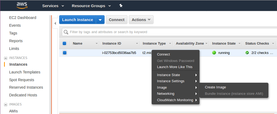This screenshot has height=114, width=277.
Task: Click the green status check passed icon
Action: (x=247, y=53)
